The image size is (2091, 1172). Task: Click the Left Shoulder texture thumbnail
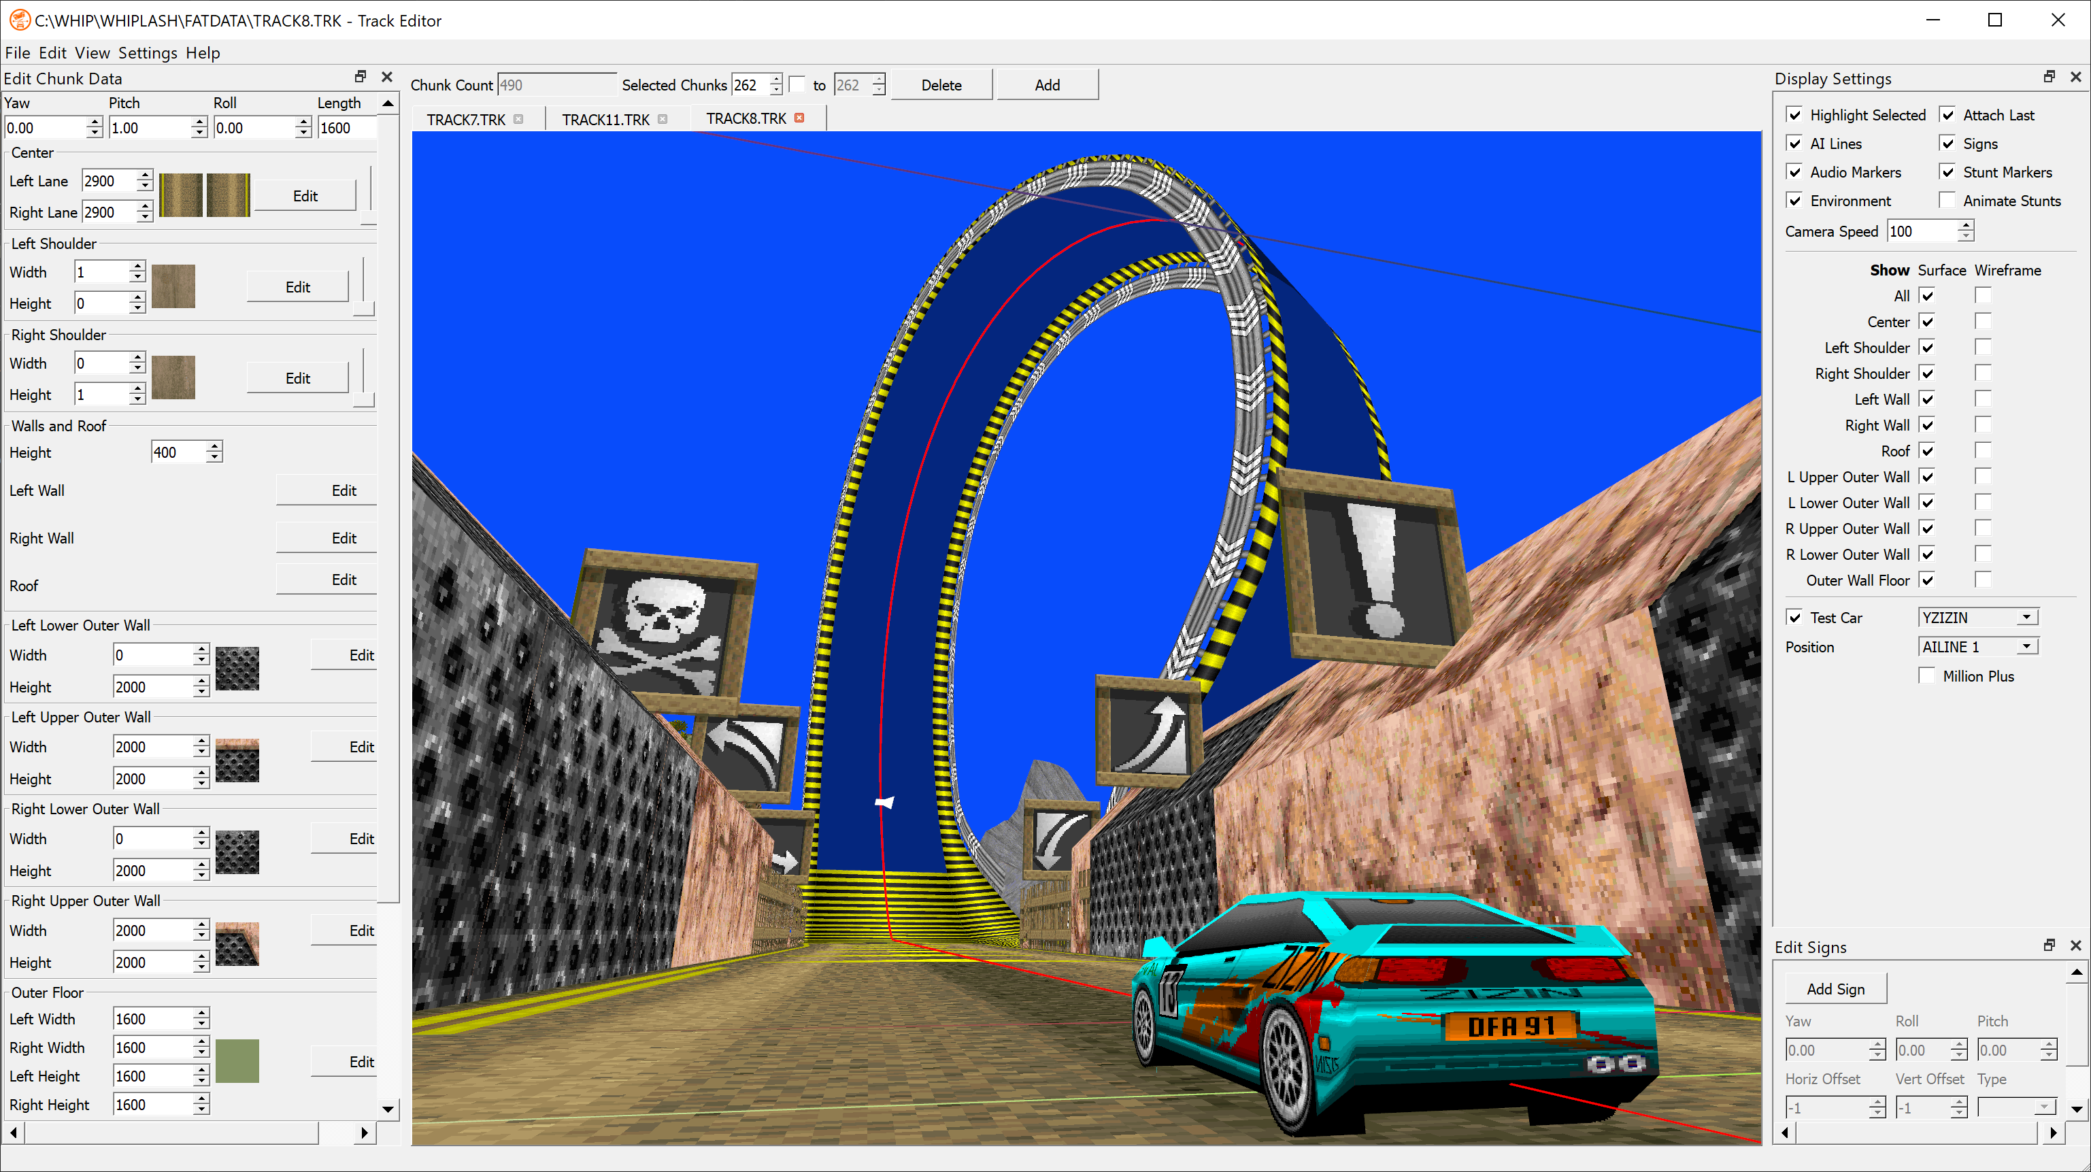click(173, 286)
